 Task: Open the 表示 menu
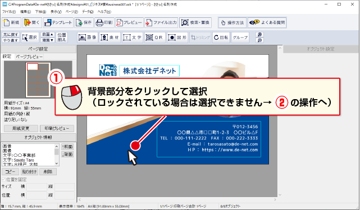[x=56, y=11]
